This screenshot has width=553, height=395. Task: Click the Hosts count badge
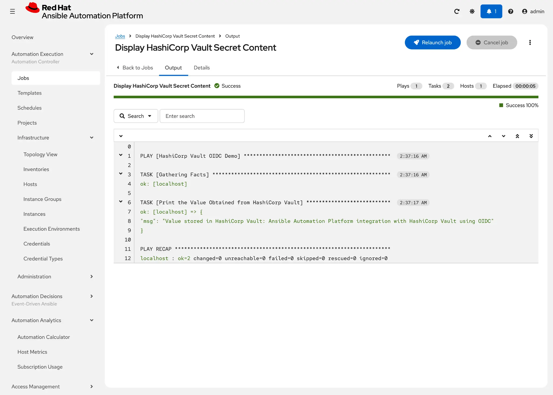481,86
